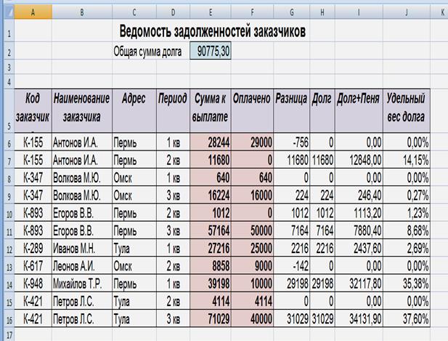Select the cell with 8858

pos(211,266)
